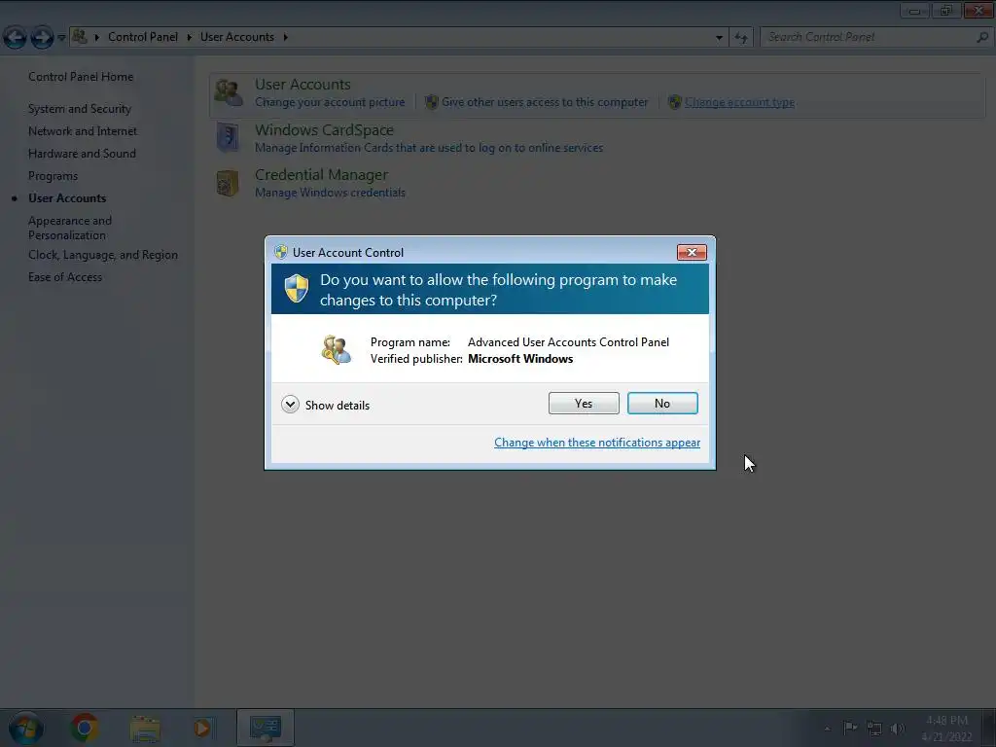
Task: Show hidden tray icons arrow
Action: point(827,729)
